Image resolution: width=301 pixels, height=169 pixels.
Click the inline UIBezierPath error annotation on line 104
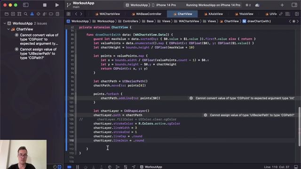(252, 115)
